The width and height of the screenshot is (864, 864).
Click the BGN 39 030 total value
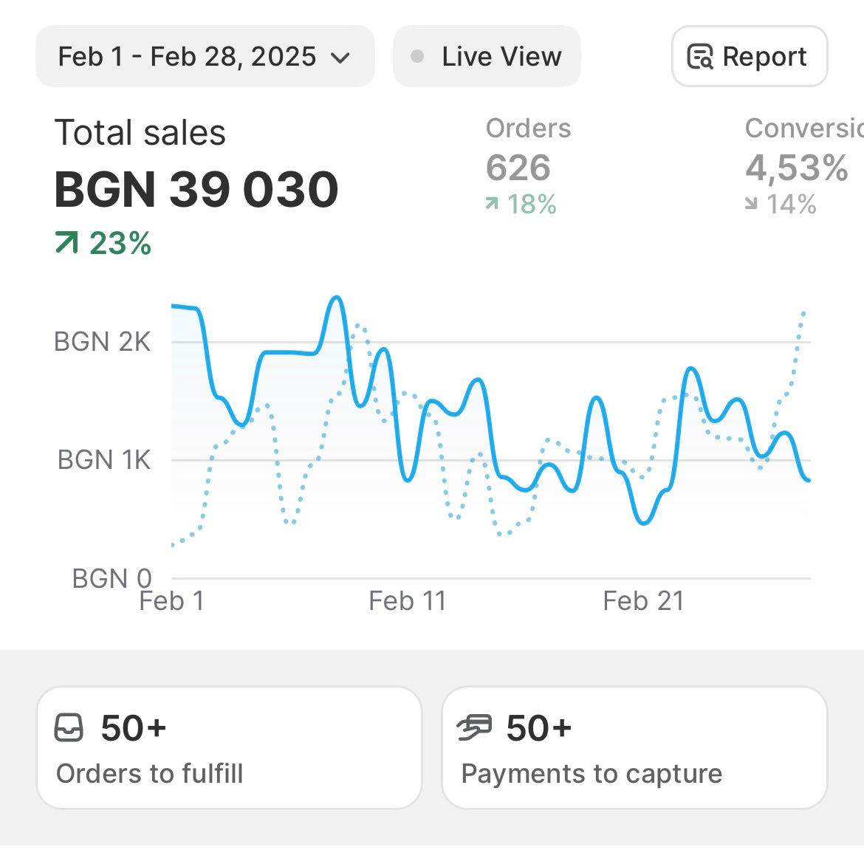[x=196, y=190]
